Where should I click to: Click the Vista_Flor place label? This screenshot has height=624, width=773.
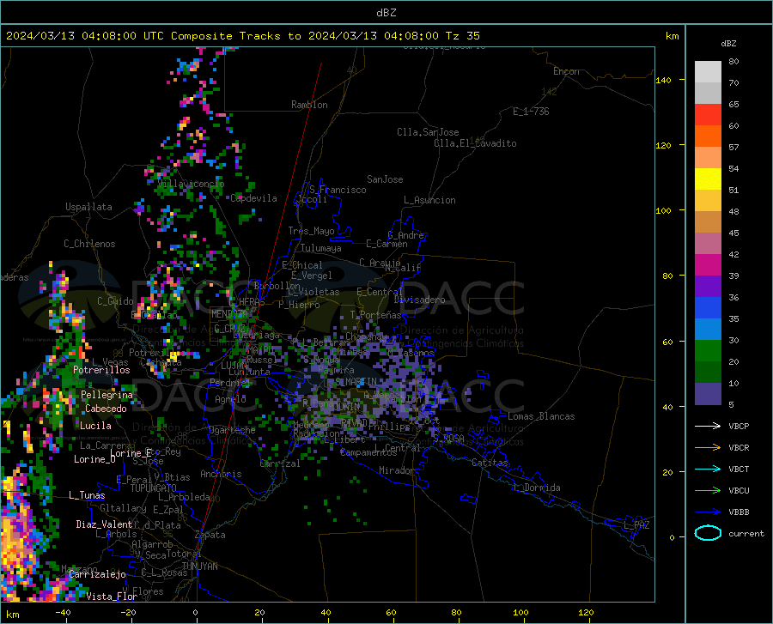click(x=112, y=597)
